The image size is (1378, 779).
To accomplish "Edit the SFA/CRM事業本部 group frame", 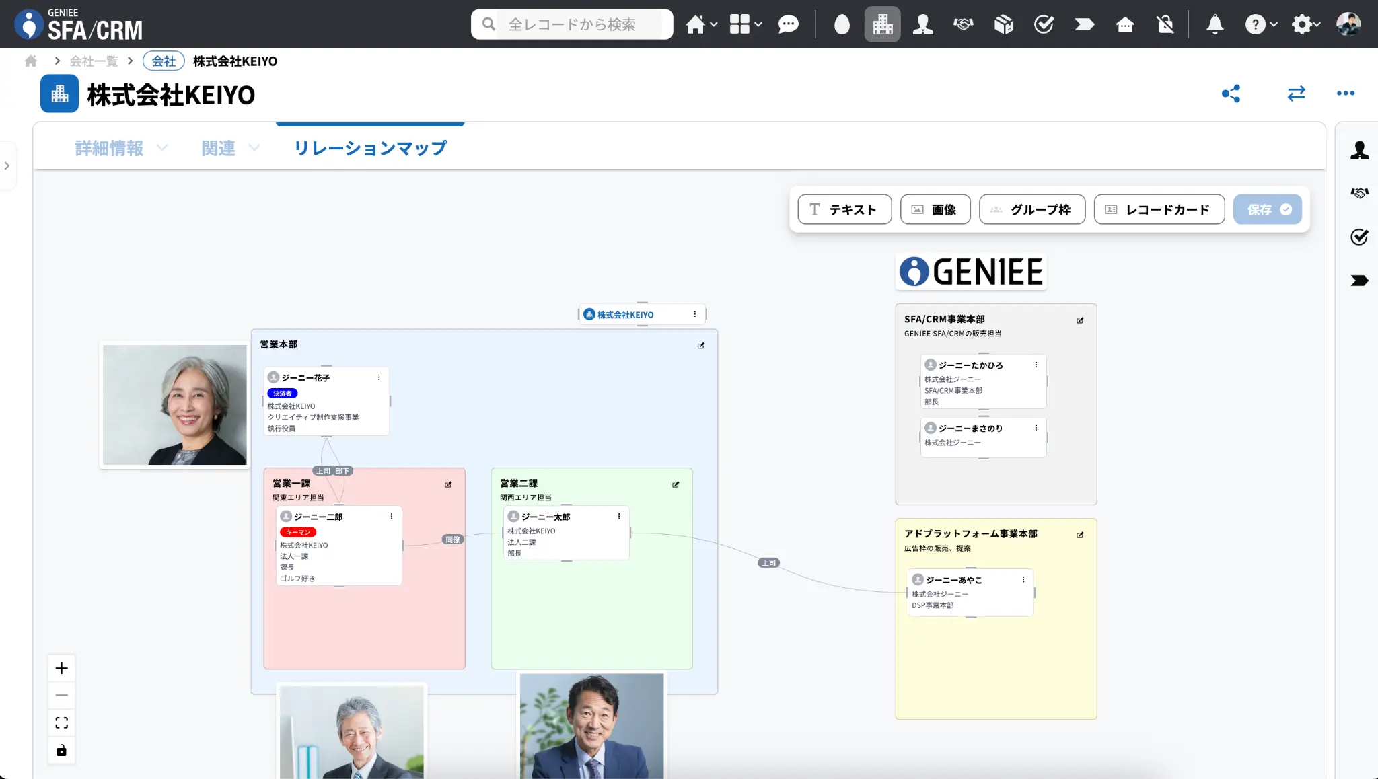I will click(x=1080, y=320).
